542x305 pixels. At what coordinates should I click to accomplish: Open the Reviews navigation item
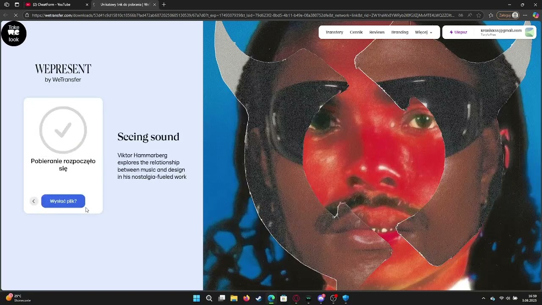(377, 32)
